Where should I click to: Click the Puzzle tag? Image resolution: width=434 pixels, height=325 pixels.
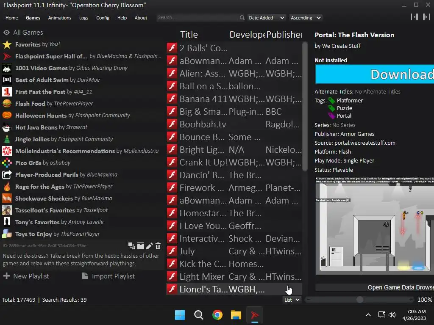click(344, 108)
